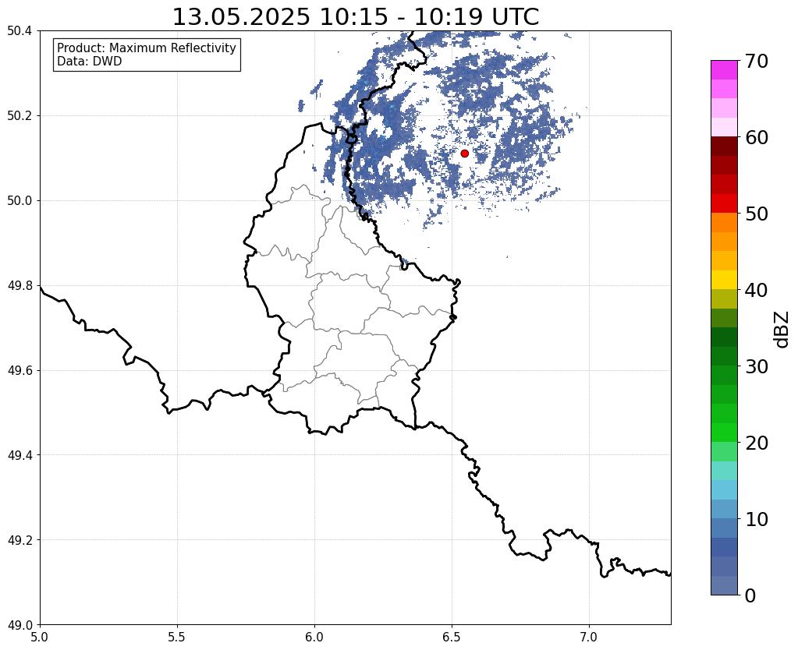Click the colorbar tick label 70

(x=757, y=61)
